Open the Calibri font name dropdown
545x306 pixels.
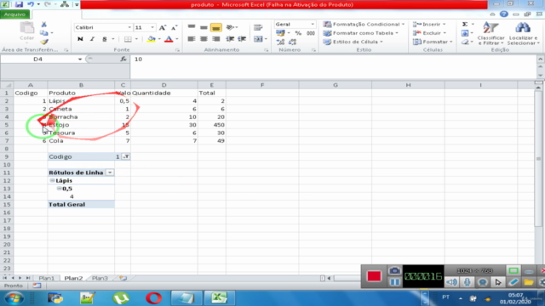coord(129,27)
